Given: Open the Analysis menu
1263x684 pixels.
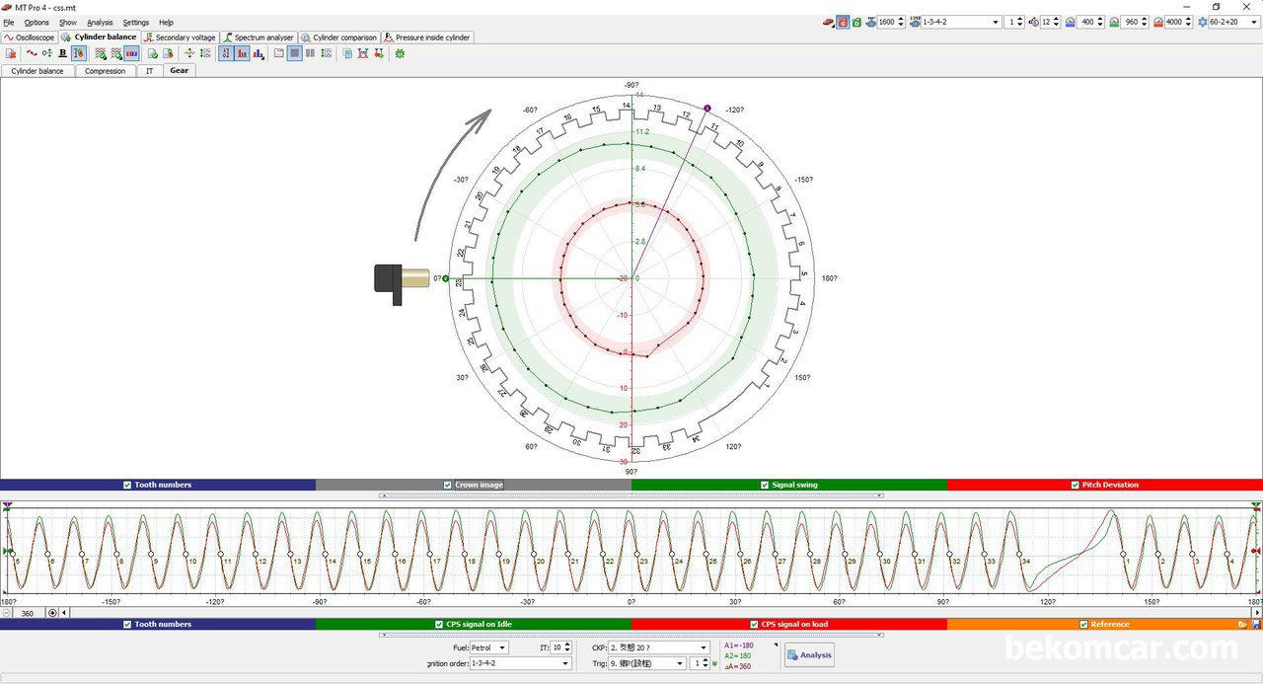Looking at the screenshot, I should (x=100, y=22).
